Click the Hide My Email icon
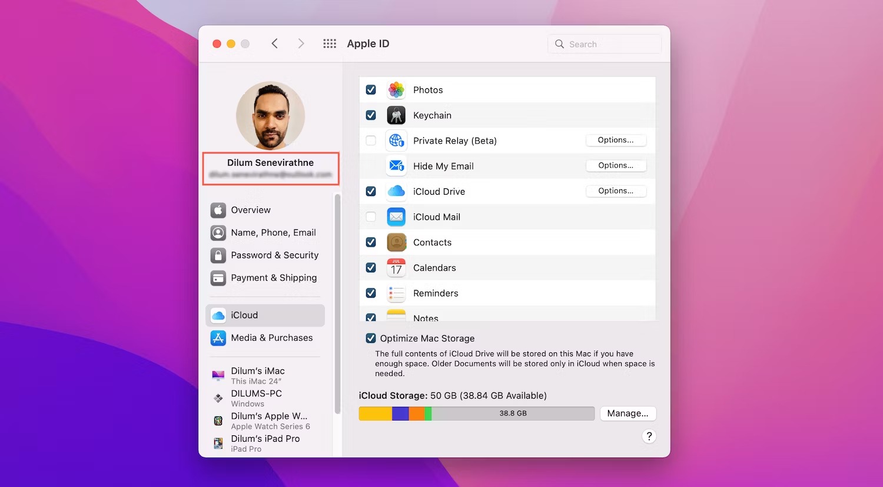This screenshot has height=487, width=883. click(x=396, y=166)
